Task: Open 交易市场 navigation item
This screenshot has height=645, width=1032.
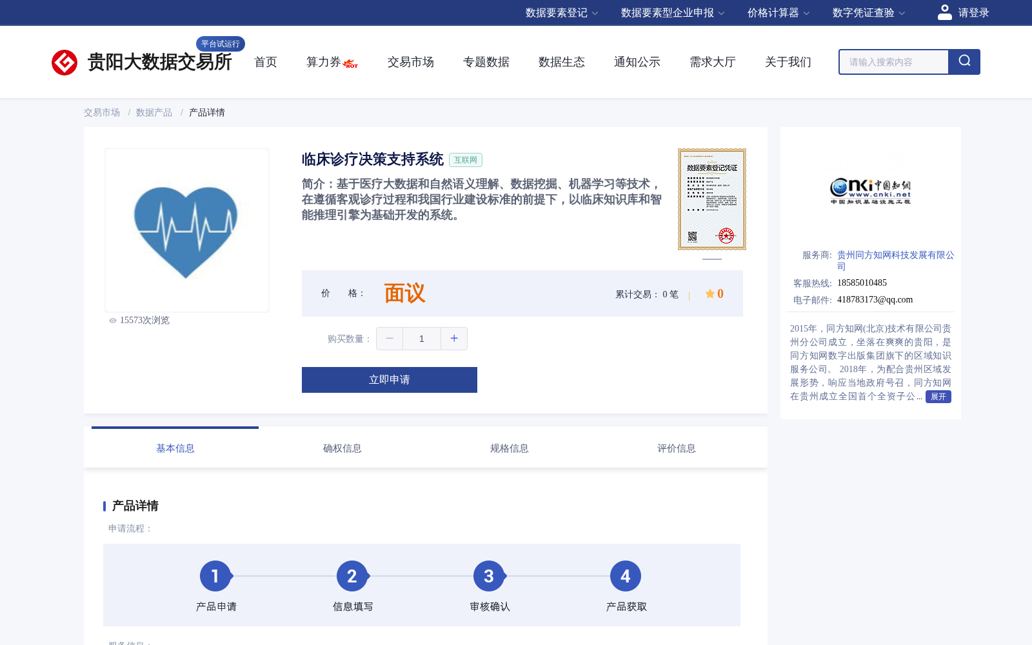Action: (x=411, y=62)
